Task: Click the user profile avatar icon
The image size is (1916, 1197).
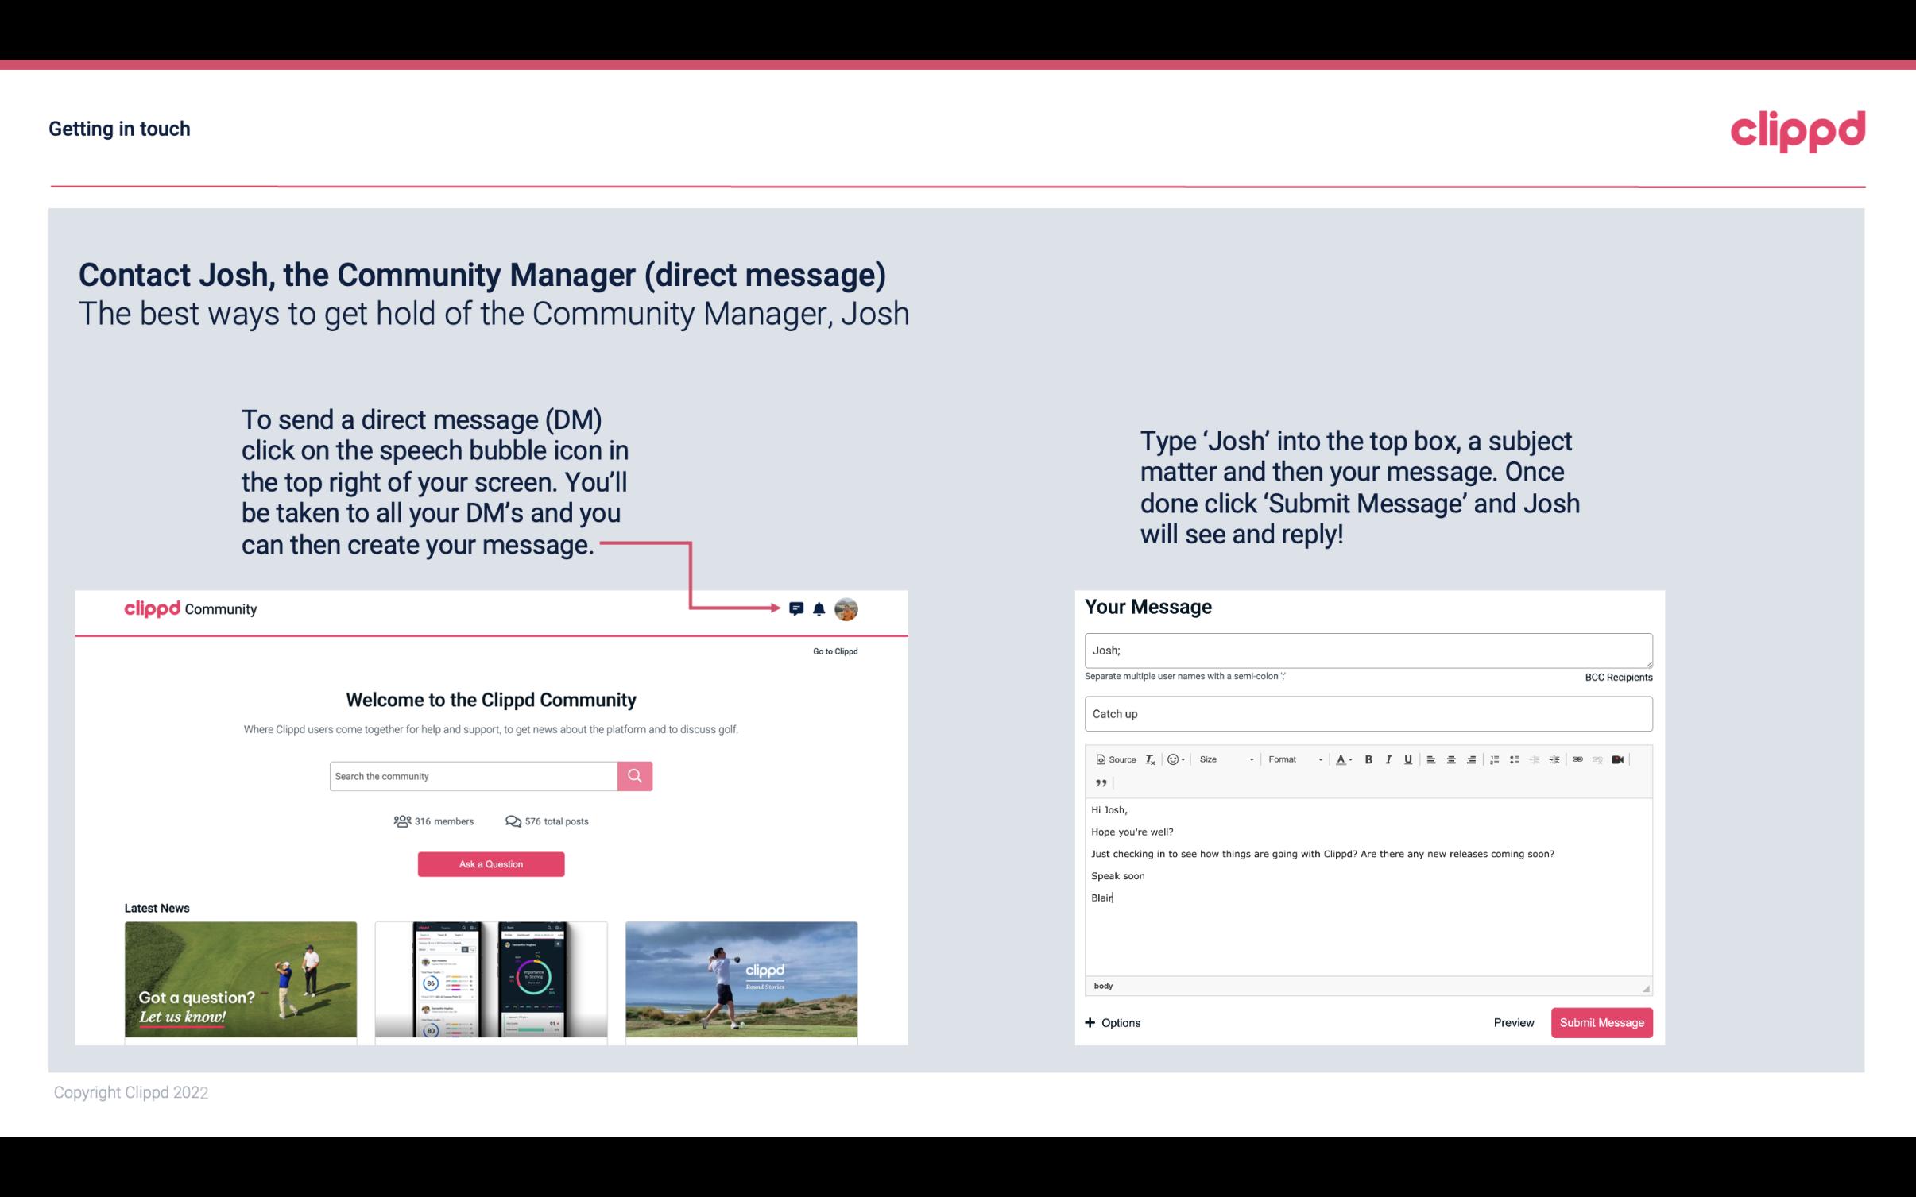Action: (x=846, y=609)
